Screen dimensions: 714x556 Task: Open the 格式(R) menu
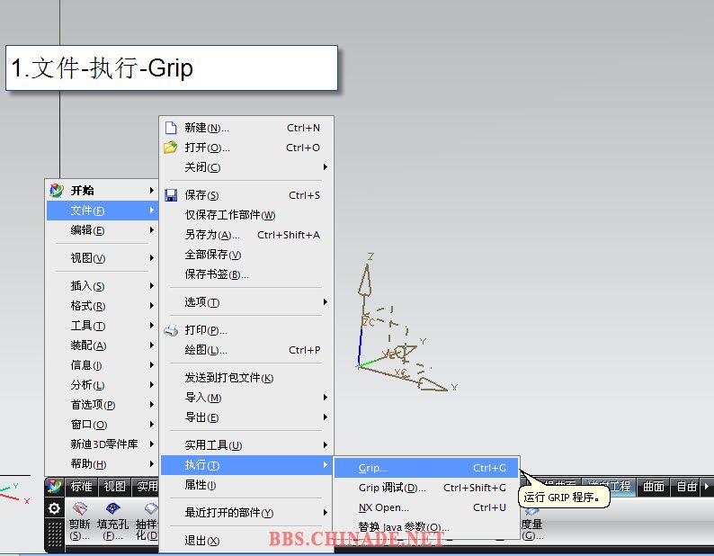click(102, 305)
